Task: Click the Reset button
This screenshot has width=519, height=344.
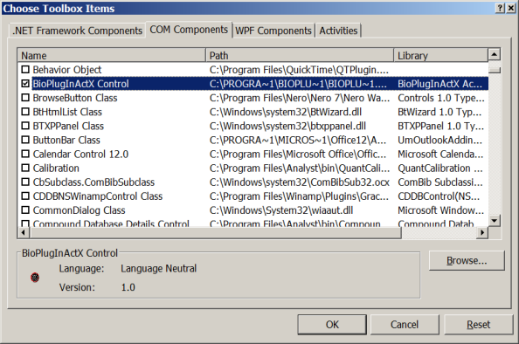Action: click(478, 325)
